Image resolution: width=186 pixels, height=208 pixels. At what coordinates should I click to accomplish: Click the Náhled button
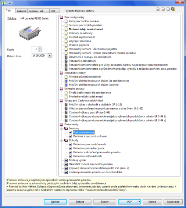pyautogui.click(x=56, y=202)
